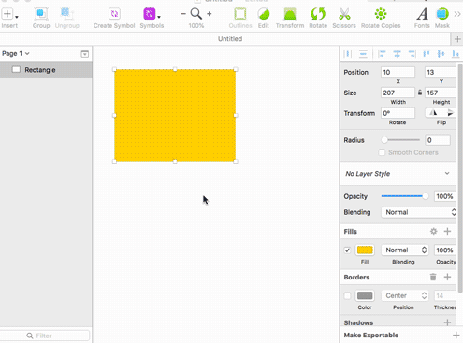Click the Rotate Copies icon

pyautogui.click(x=381, y=14)
